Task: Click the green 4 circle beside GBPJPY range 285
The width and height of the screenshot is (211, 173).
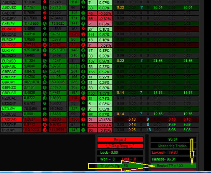Action: pos(83,82)
